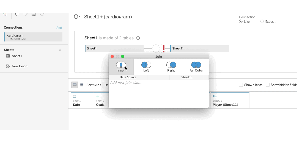Screen dimensions: 297x167
Task: Click the Data Source column header
Action: pos(128,77)
